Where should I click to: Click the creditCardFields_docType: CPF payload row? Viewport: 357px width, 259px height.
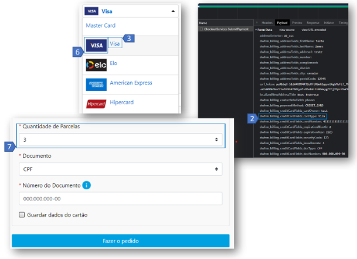point(291,148)
